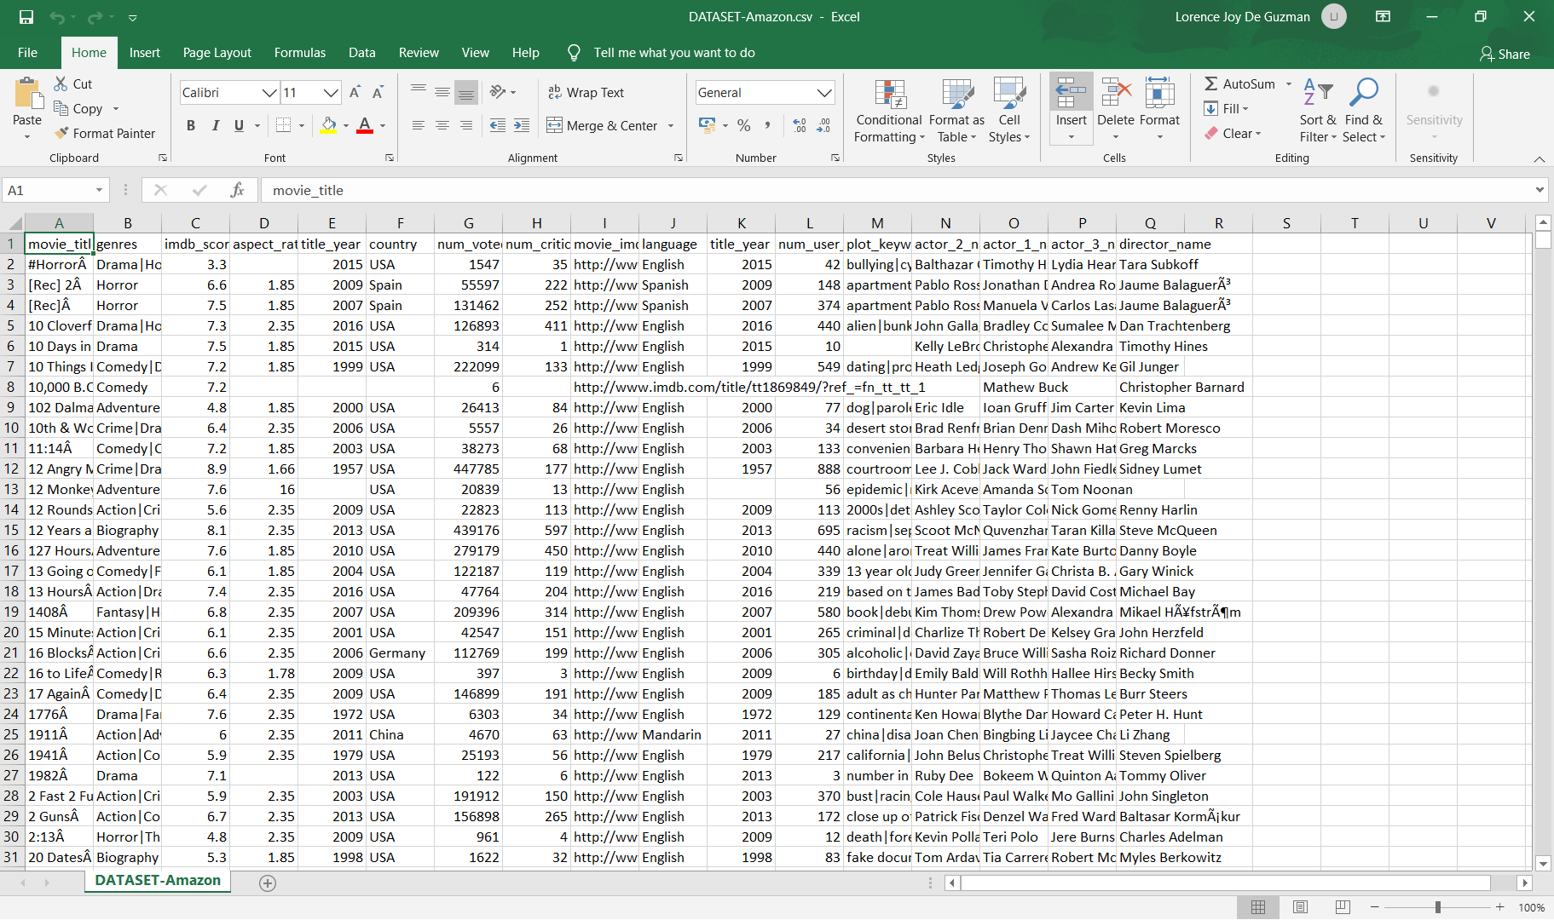Viewport: 1554px width, 920px height.
Task: Click the Undo arrow icon
Action: 57,17
